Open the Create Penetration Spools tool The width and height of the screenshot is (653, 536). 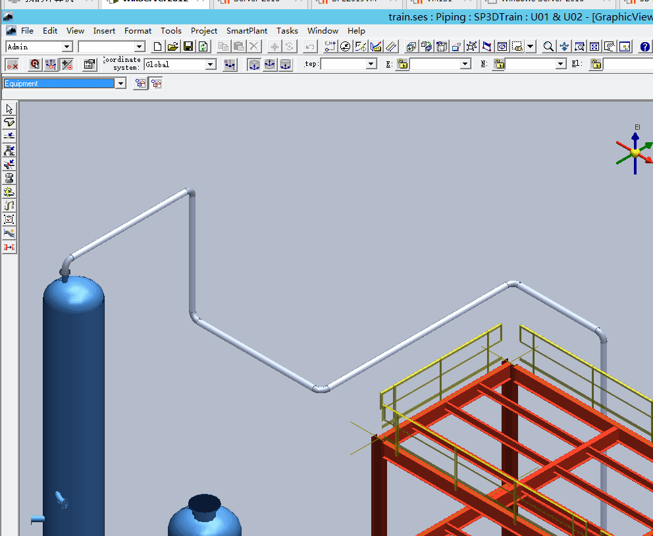point(9,192)
